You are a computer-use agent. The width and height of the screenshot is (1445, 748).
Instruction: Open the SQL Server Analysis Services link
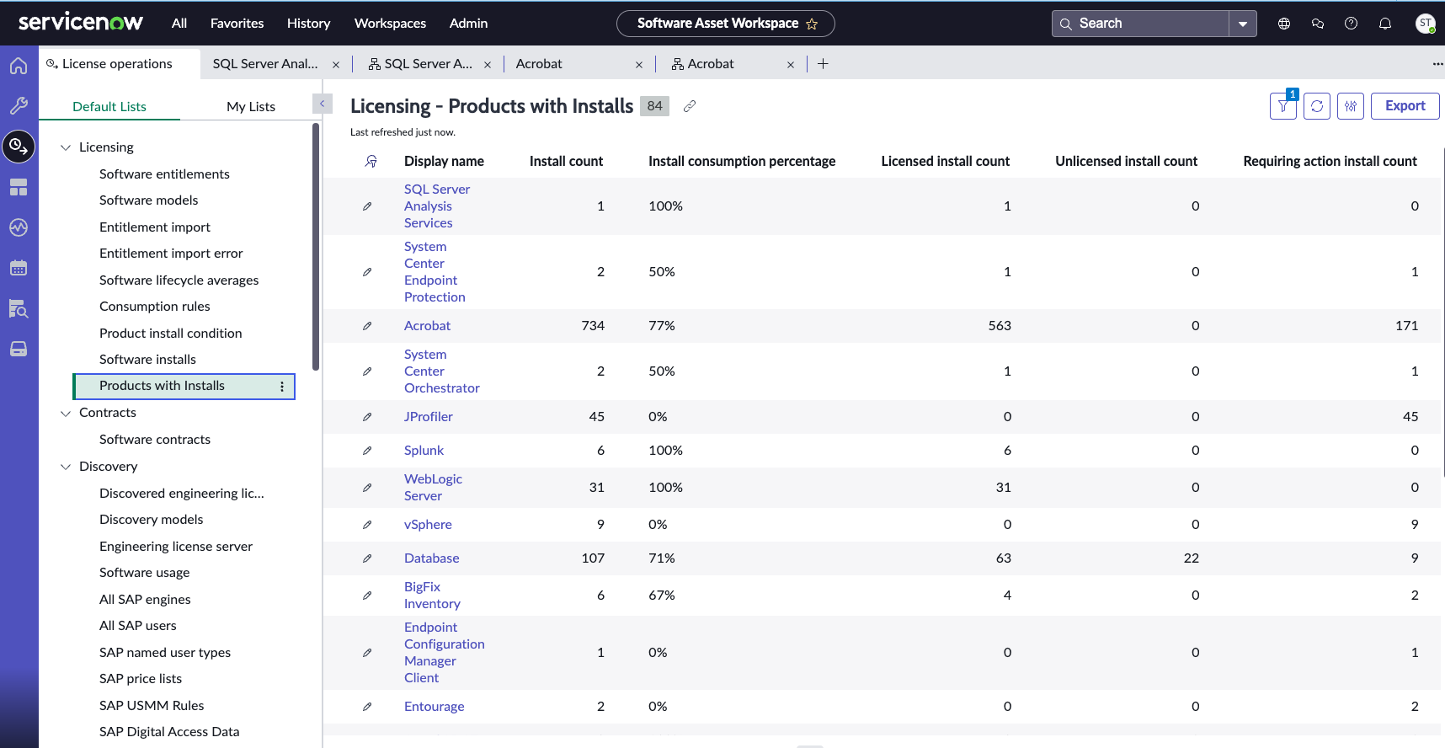[x=437, y=206]
